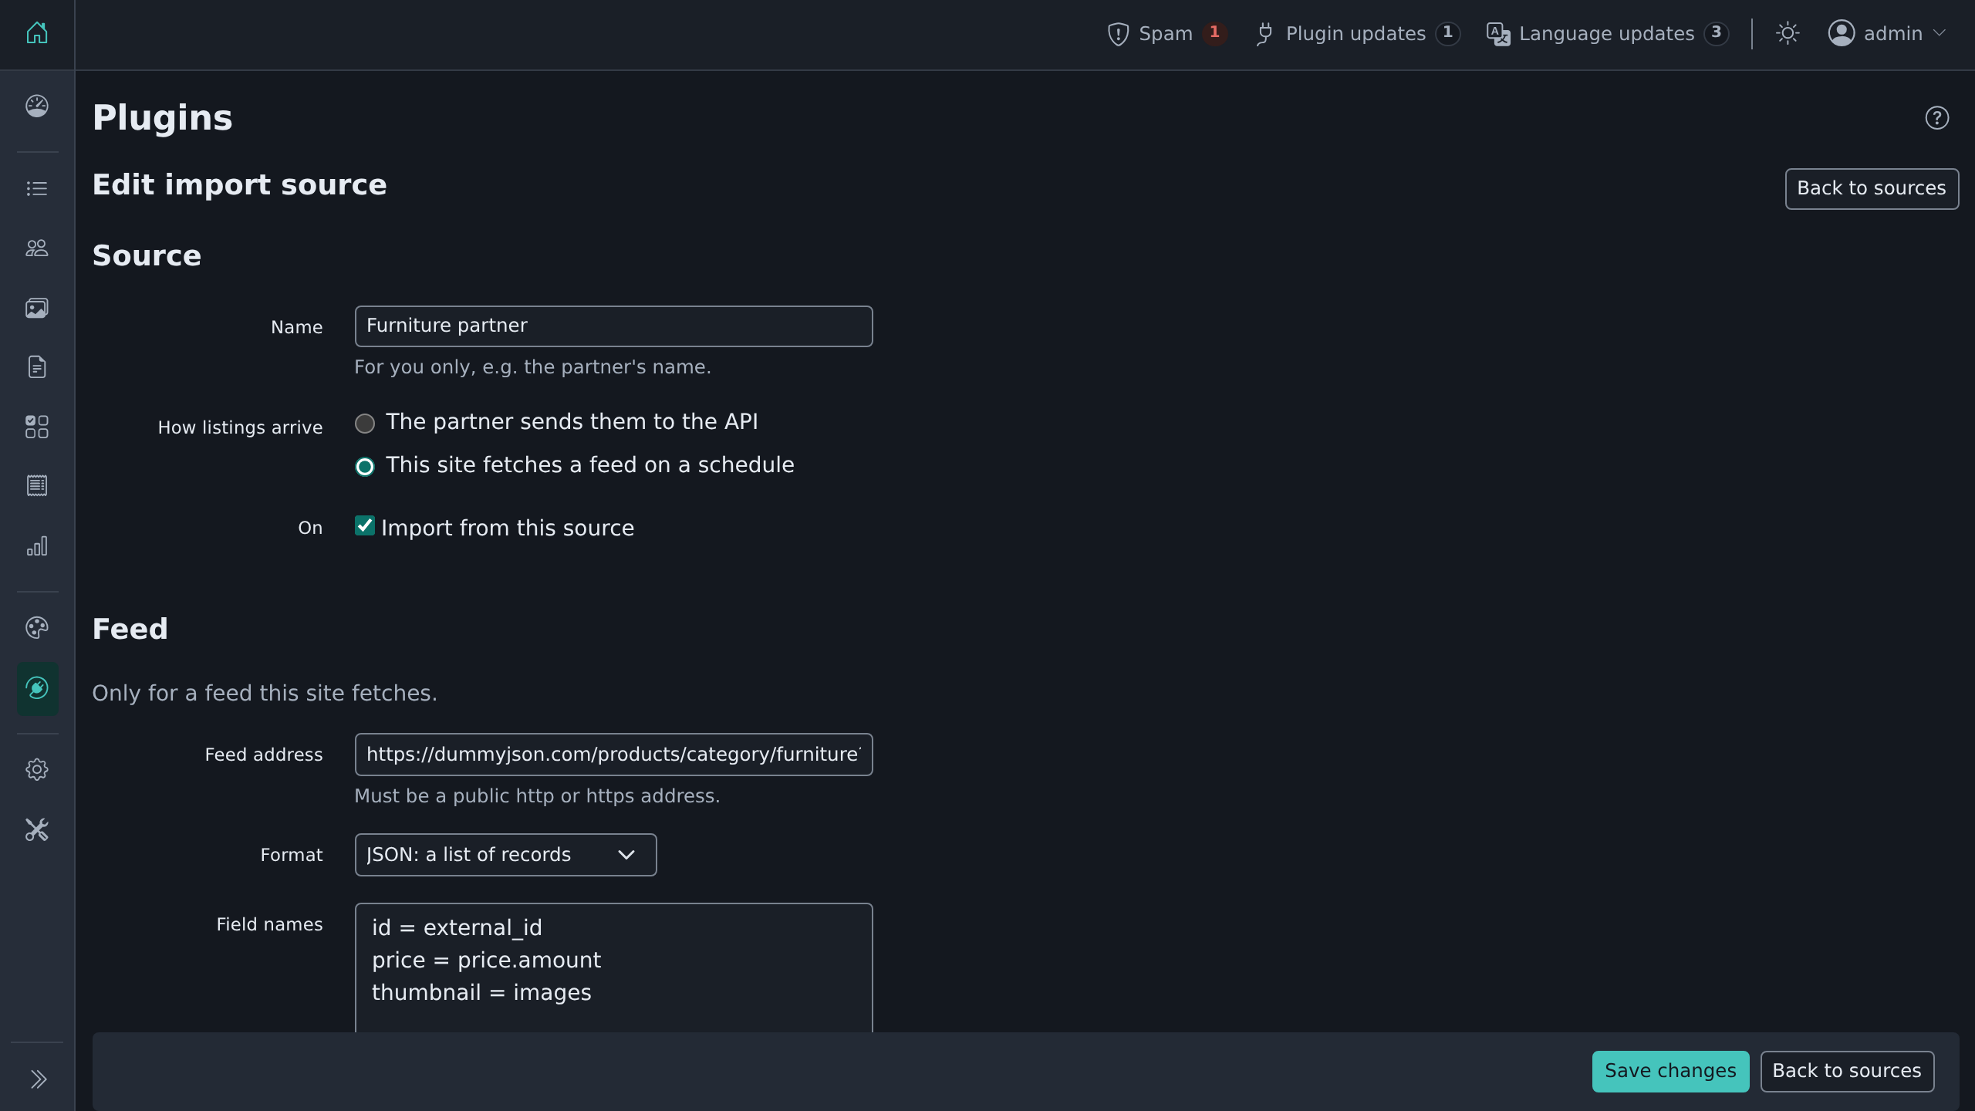Image resolution: width=1975 pixels, height=1111 pixels.
Task: Open the list items sidebar icon
Action: (37, 188)
